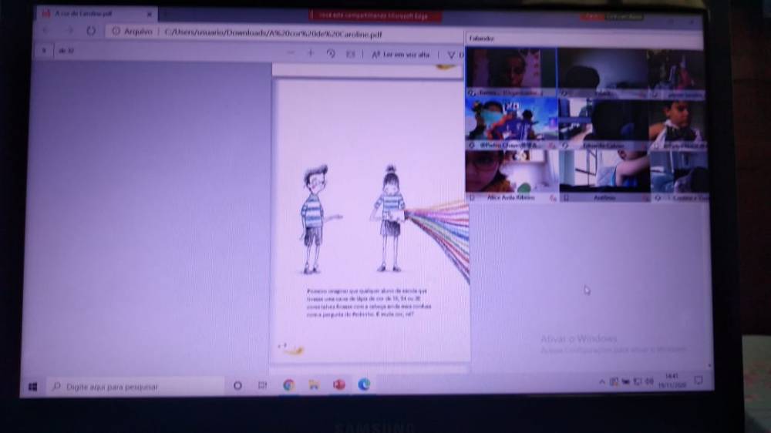This screenshot has width=771, height=433.
Task: Show hidden system tray icons
Action: pyautogui.click(x=602, y=382)
